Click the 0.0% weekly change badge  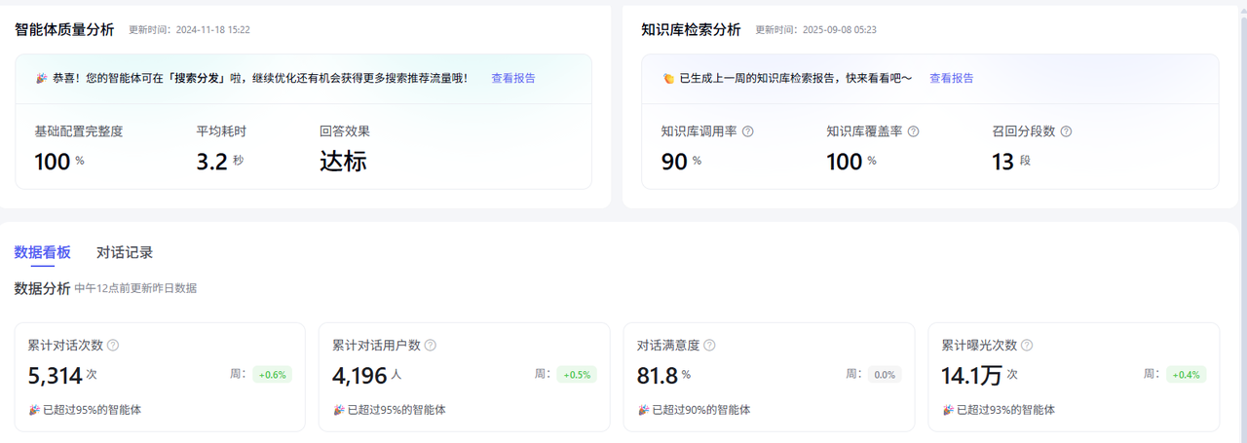pyautogui.click(x=885, y=375)
